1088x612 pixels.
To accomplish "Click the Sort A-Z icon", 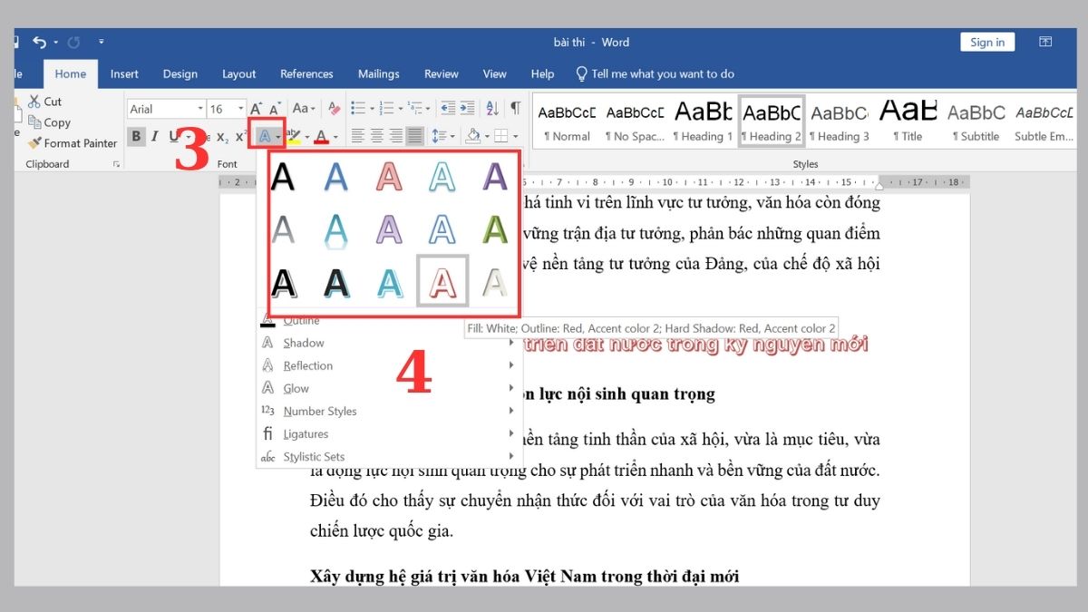I will click(x=492, y=109).
